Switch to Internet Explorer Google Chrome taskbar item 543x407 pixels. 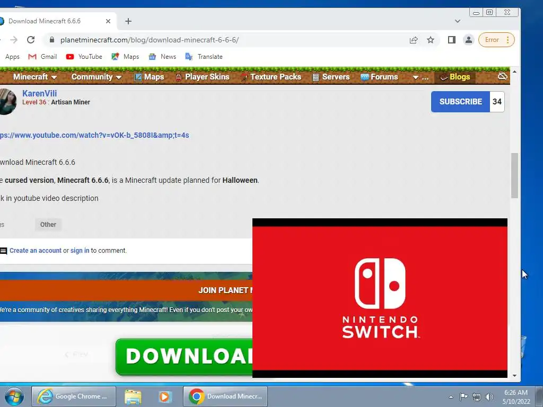coord(73,396)
